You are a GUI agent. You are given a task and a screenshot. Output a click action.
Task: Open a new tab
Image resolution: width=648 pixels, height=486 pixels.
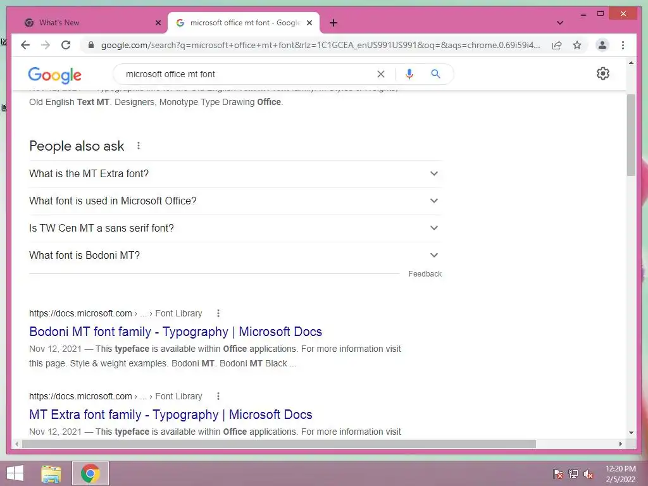pos(333,23)
